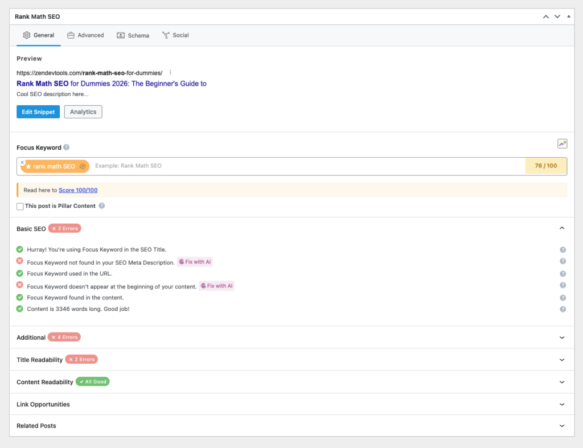
Task: Open help for content word length check
Action: pyautogui.click(x=563, y=309)
